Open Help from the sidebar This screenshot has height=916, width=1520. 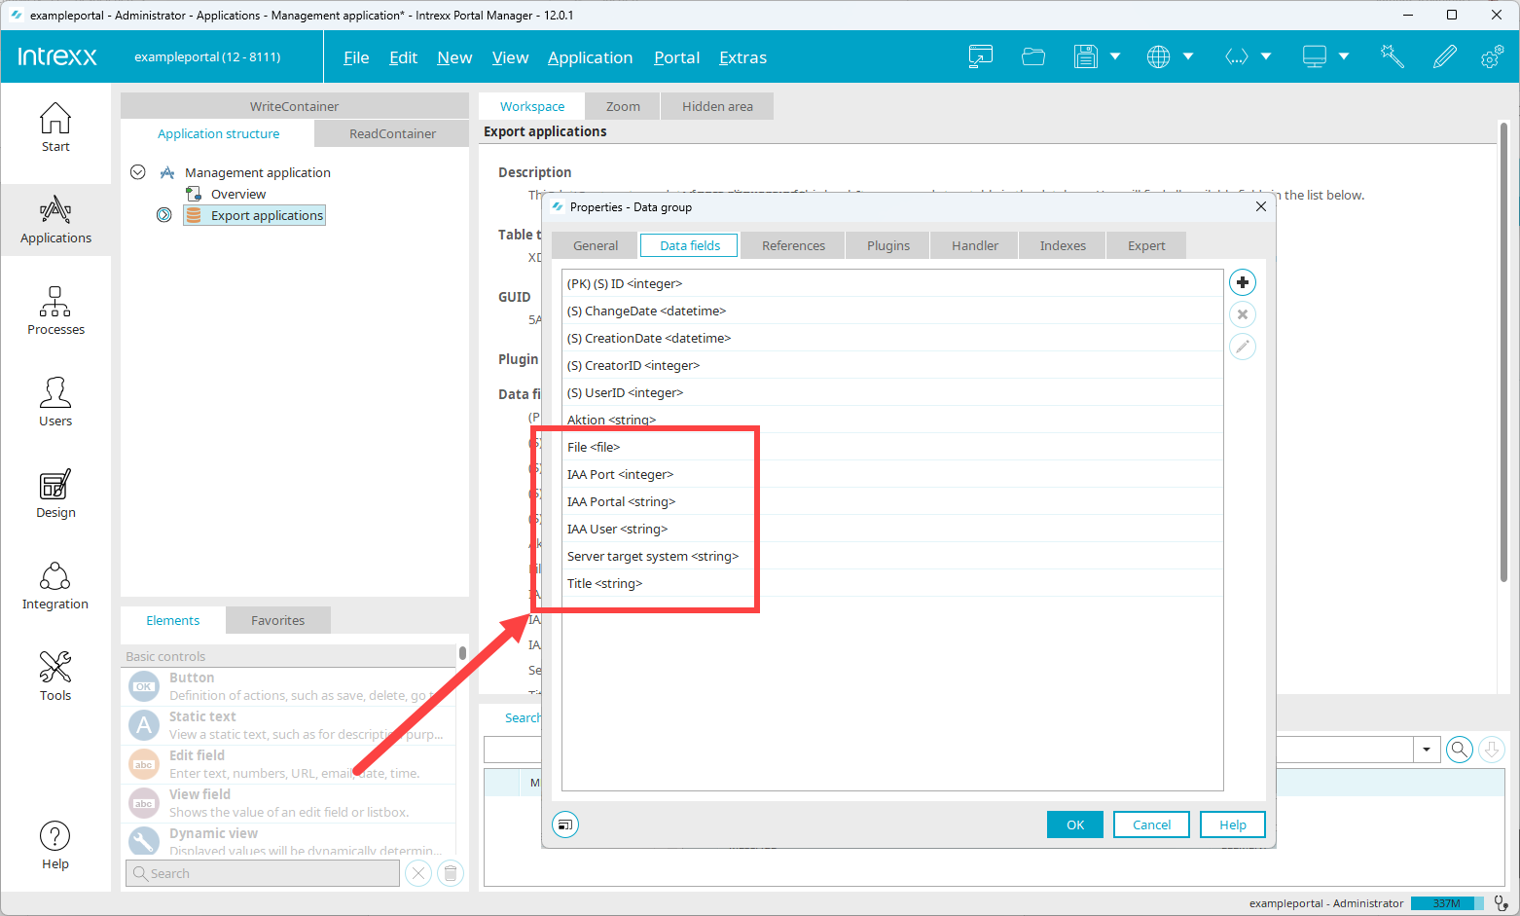pos(55,845)
